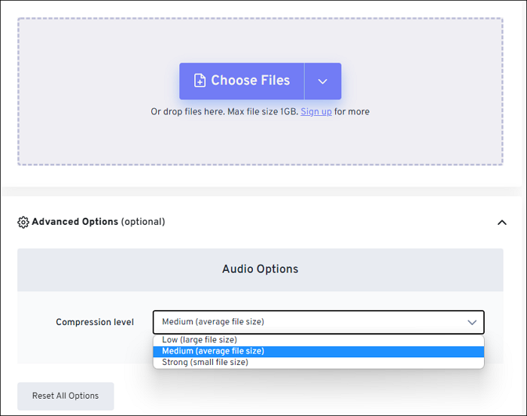Click the Advanced Options heading text
Screen dimensions: 527x416
75,222
